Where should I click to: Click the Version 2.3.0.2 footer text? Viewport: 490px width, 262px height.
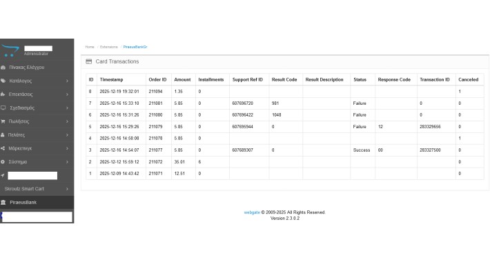coord(285,219)
